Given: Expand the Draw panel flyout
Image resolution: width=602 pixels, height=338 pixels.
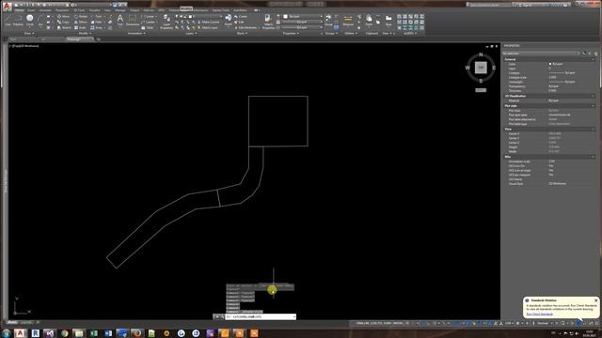Looking at the screenshot, I should pos(29,34).
